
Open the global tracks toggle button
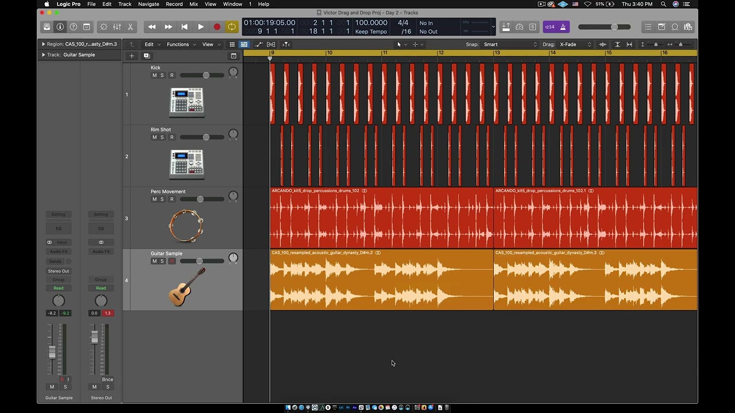tap(234, 56)
